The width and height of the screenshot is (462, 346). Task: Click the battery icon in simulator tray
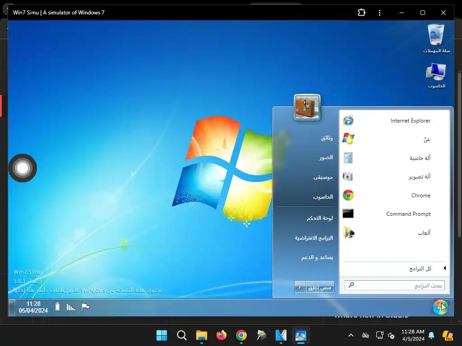click(57, 307)
